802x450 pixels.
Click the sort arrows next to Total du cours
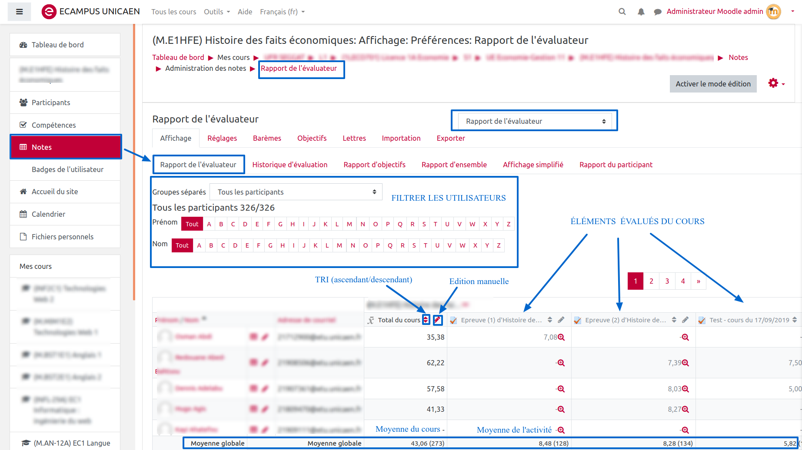coord(426,320)
